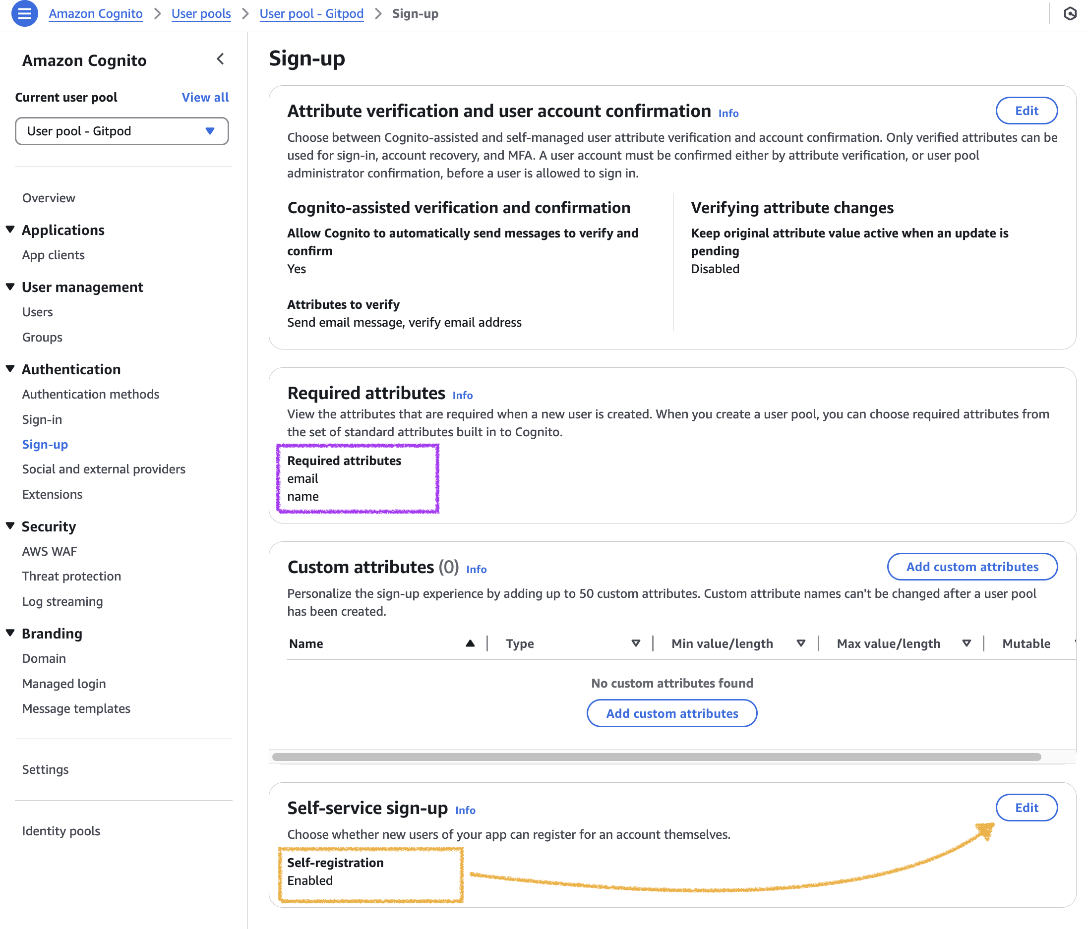
Task: Sort by Min value/length arrow
Action: click(x=801, y=643)
